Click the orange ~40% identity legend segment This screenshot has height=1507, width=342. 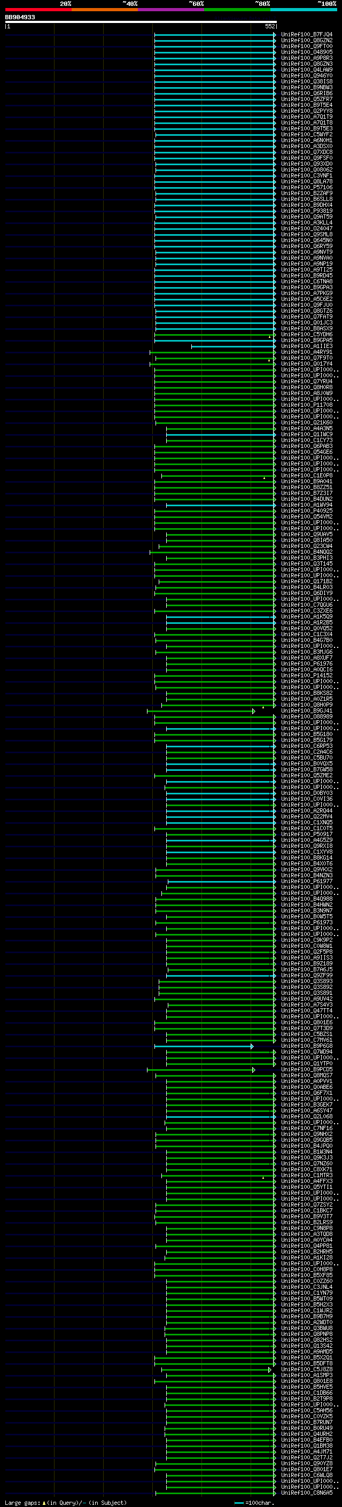point(105,10)
